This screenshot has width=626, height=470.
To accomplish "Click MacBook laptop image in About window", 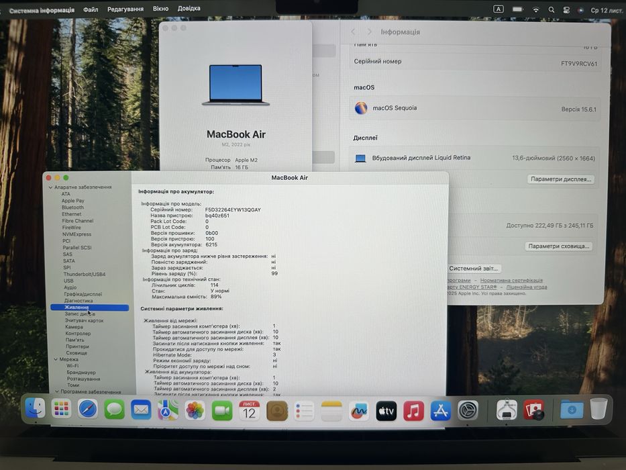I will tap(236, 85).
